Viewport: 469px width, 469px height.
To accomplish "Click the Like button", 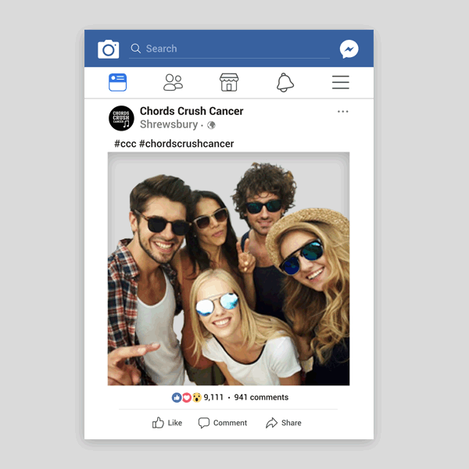I will coord(167,423).
